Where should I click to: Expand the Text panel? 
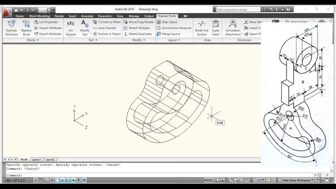point(93,40)
